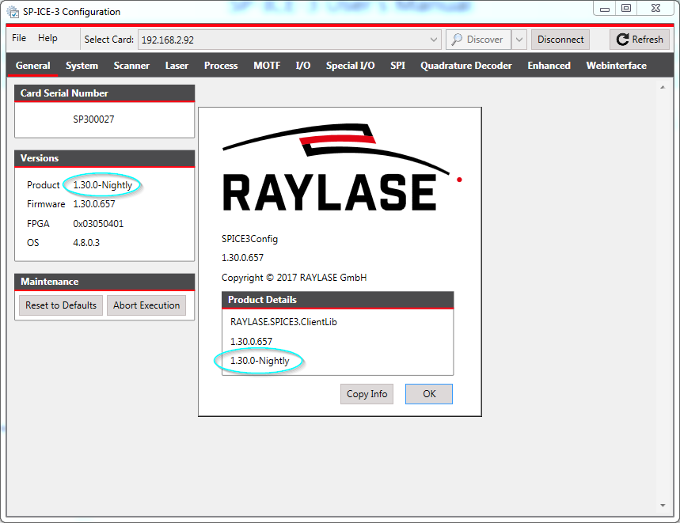Open the File menu
This screenshot has width=680, height=523.
pos(19,38)
